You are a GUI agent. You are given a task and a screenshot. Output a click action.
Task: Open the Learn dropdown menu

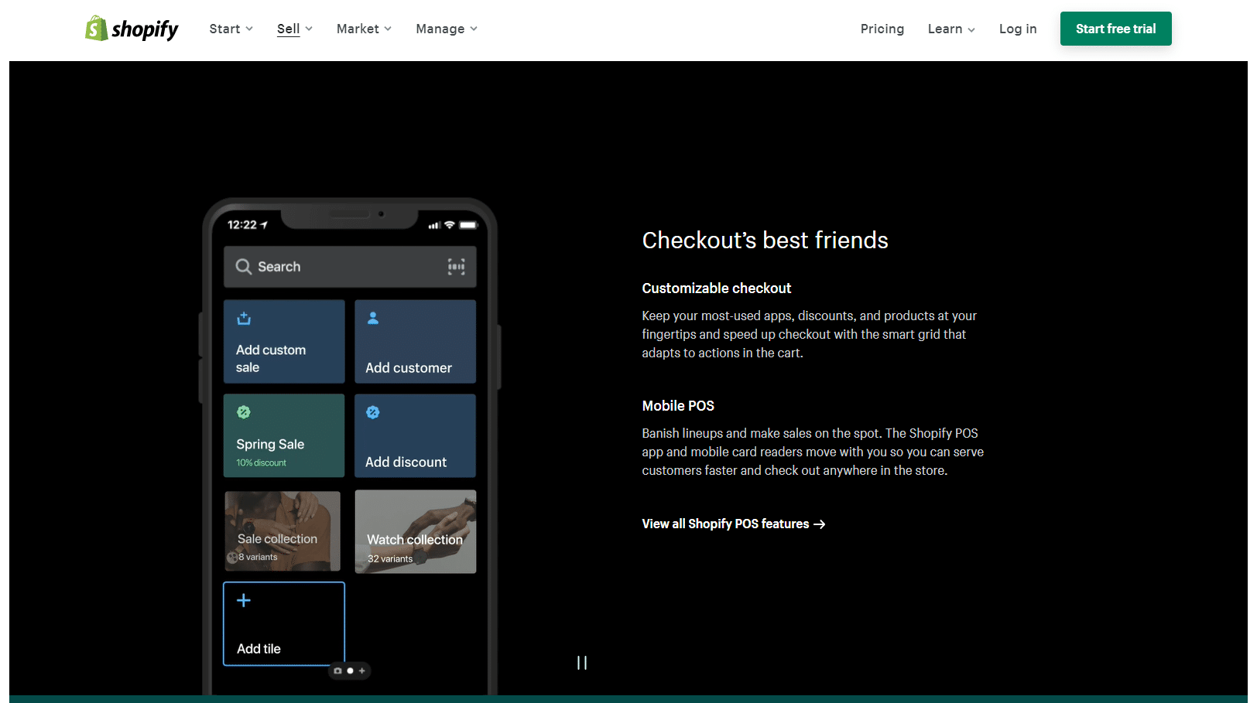(x=951, y=29)
